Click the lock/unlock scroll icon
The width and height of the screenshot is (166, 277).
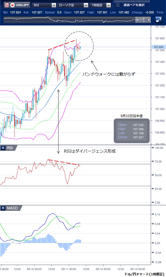(x=158, y=20)
